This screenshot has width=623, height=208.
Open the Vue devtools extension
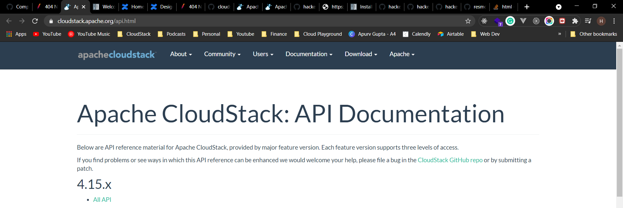tap(523, 21)
